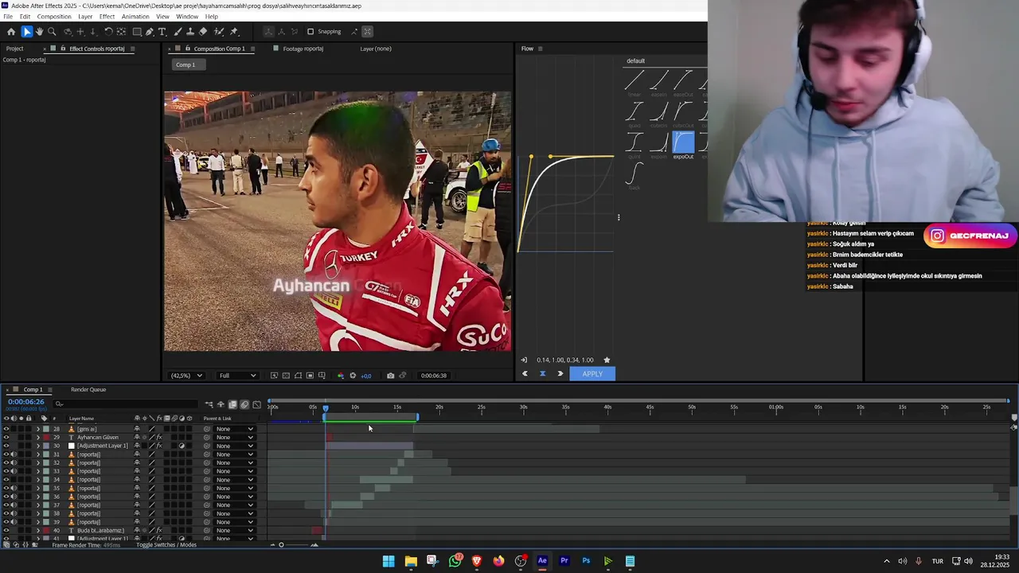Take a snapshot with camera icon

[x=390, y=376]
